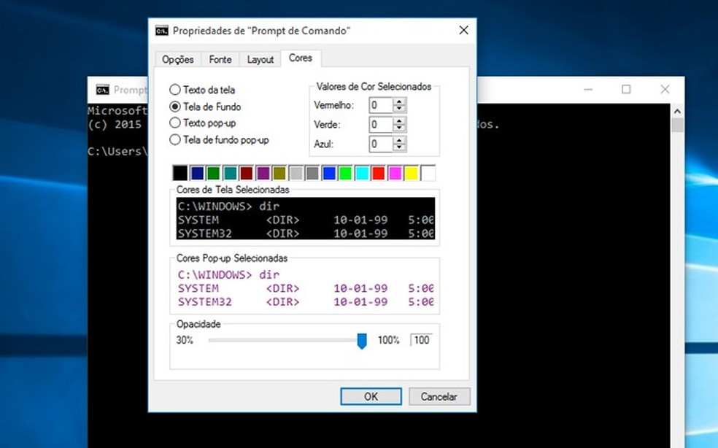Increase the Vermelho value with the up arrow
The height and width of the screenshot is (448, 718).
pos(399,101)
